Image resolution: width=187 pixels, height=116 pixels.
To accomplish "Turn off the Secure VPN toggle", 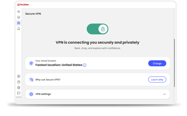I will point(97,29).
